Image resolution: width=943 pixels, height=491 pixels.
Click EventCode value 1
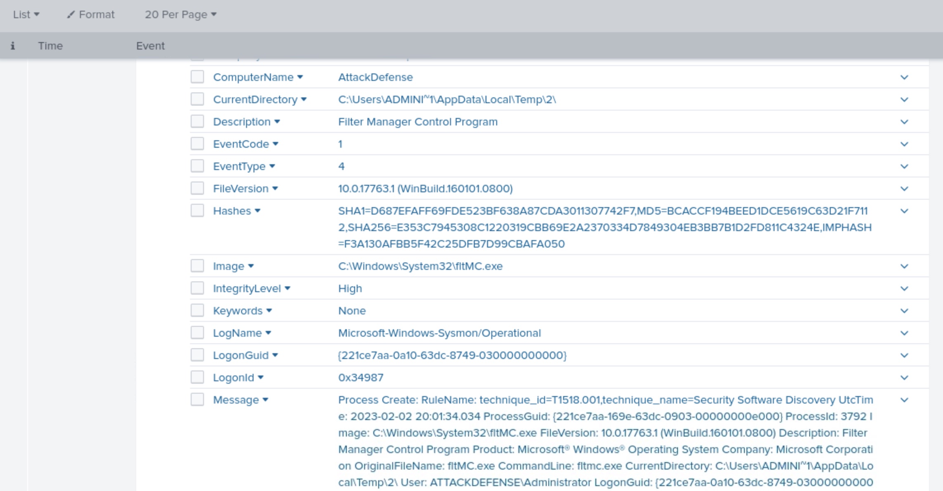click(340, 144)
